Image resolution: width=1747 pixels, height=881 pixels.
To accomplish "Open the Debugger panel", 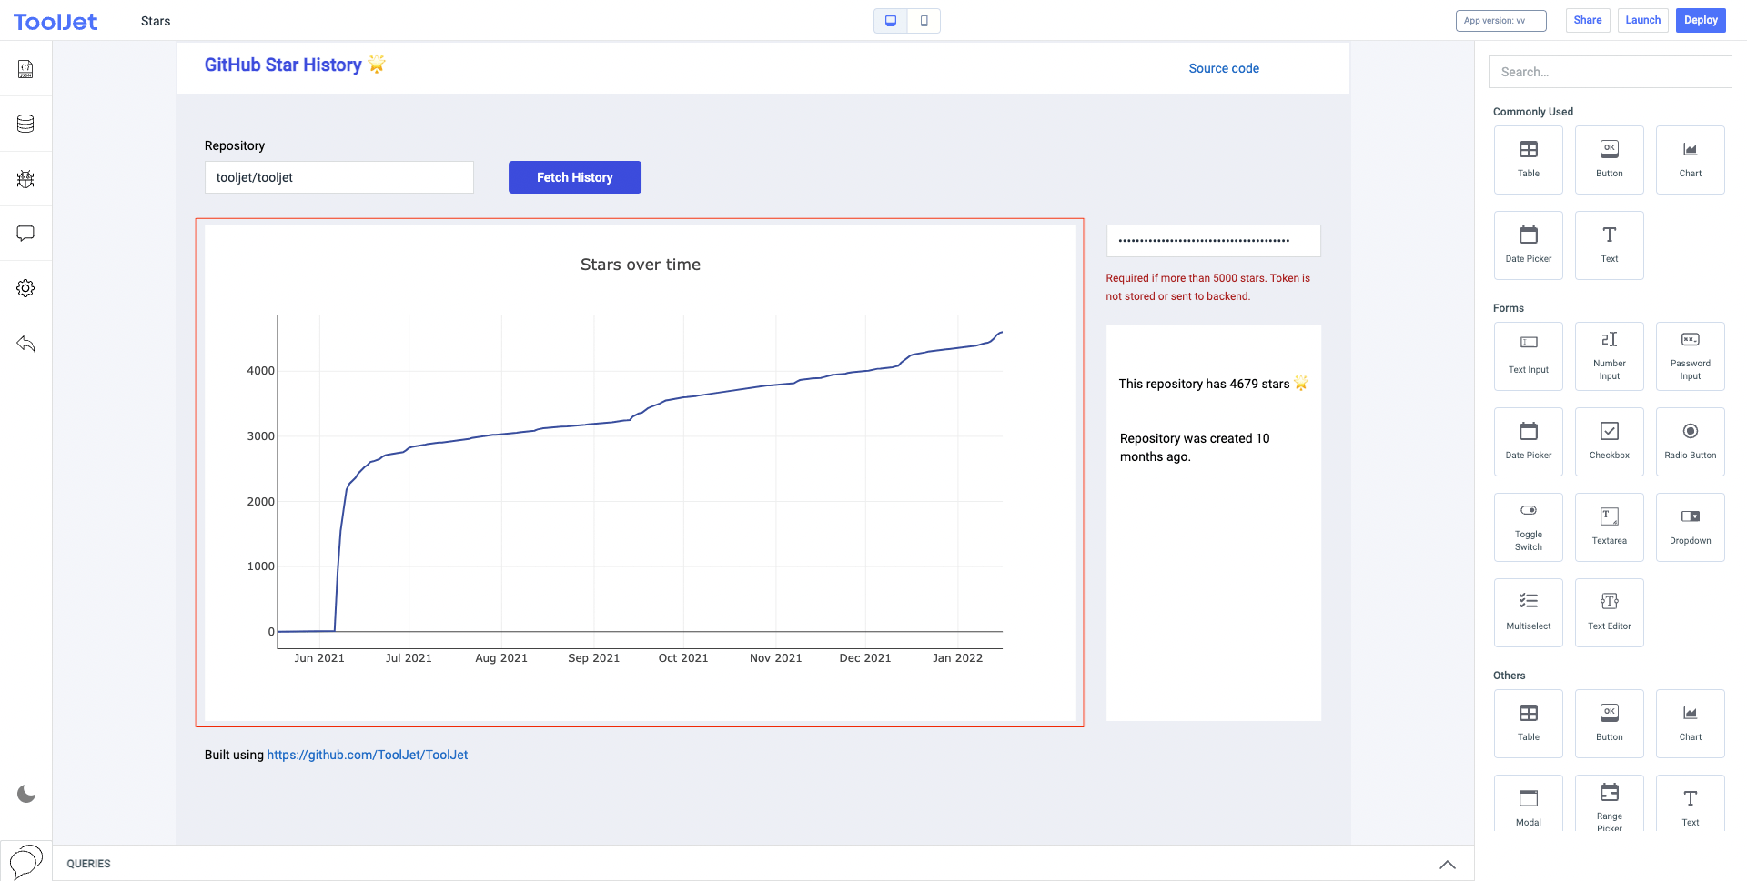I will pos(25,179).
